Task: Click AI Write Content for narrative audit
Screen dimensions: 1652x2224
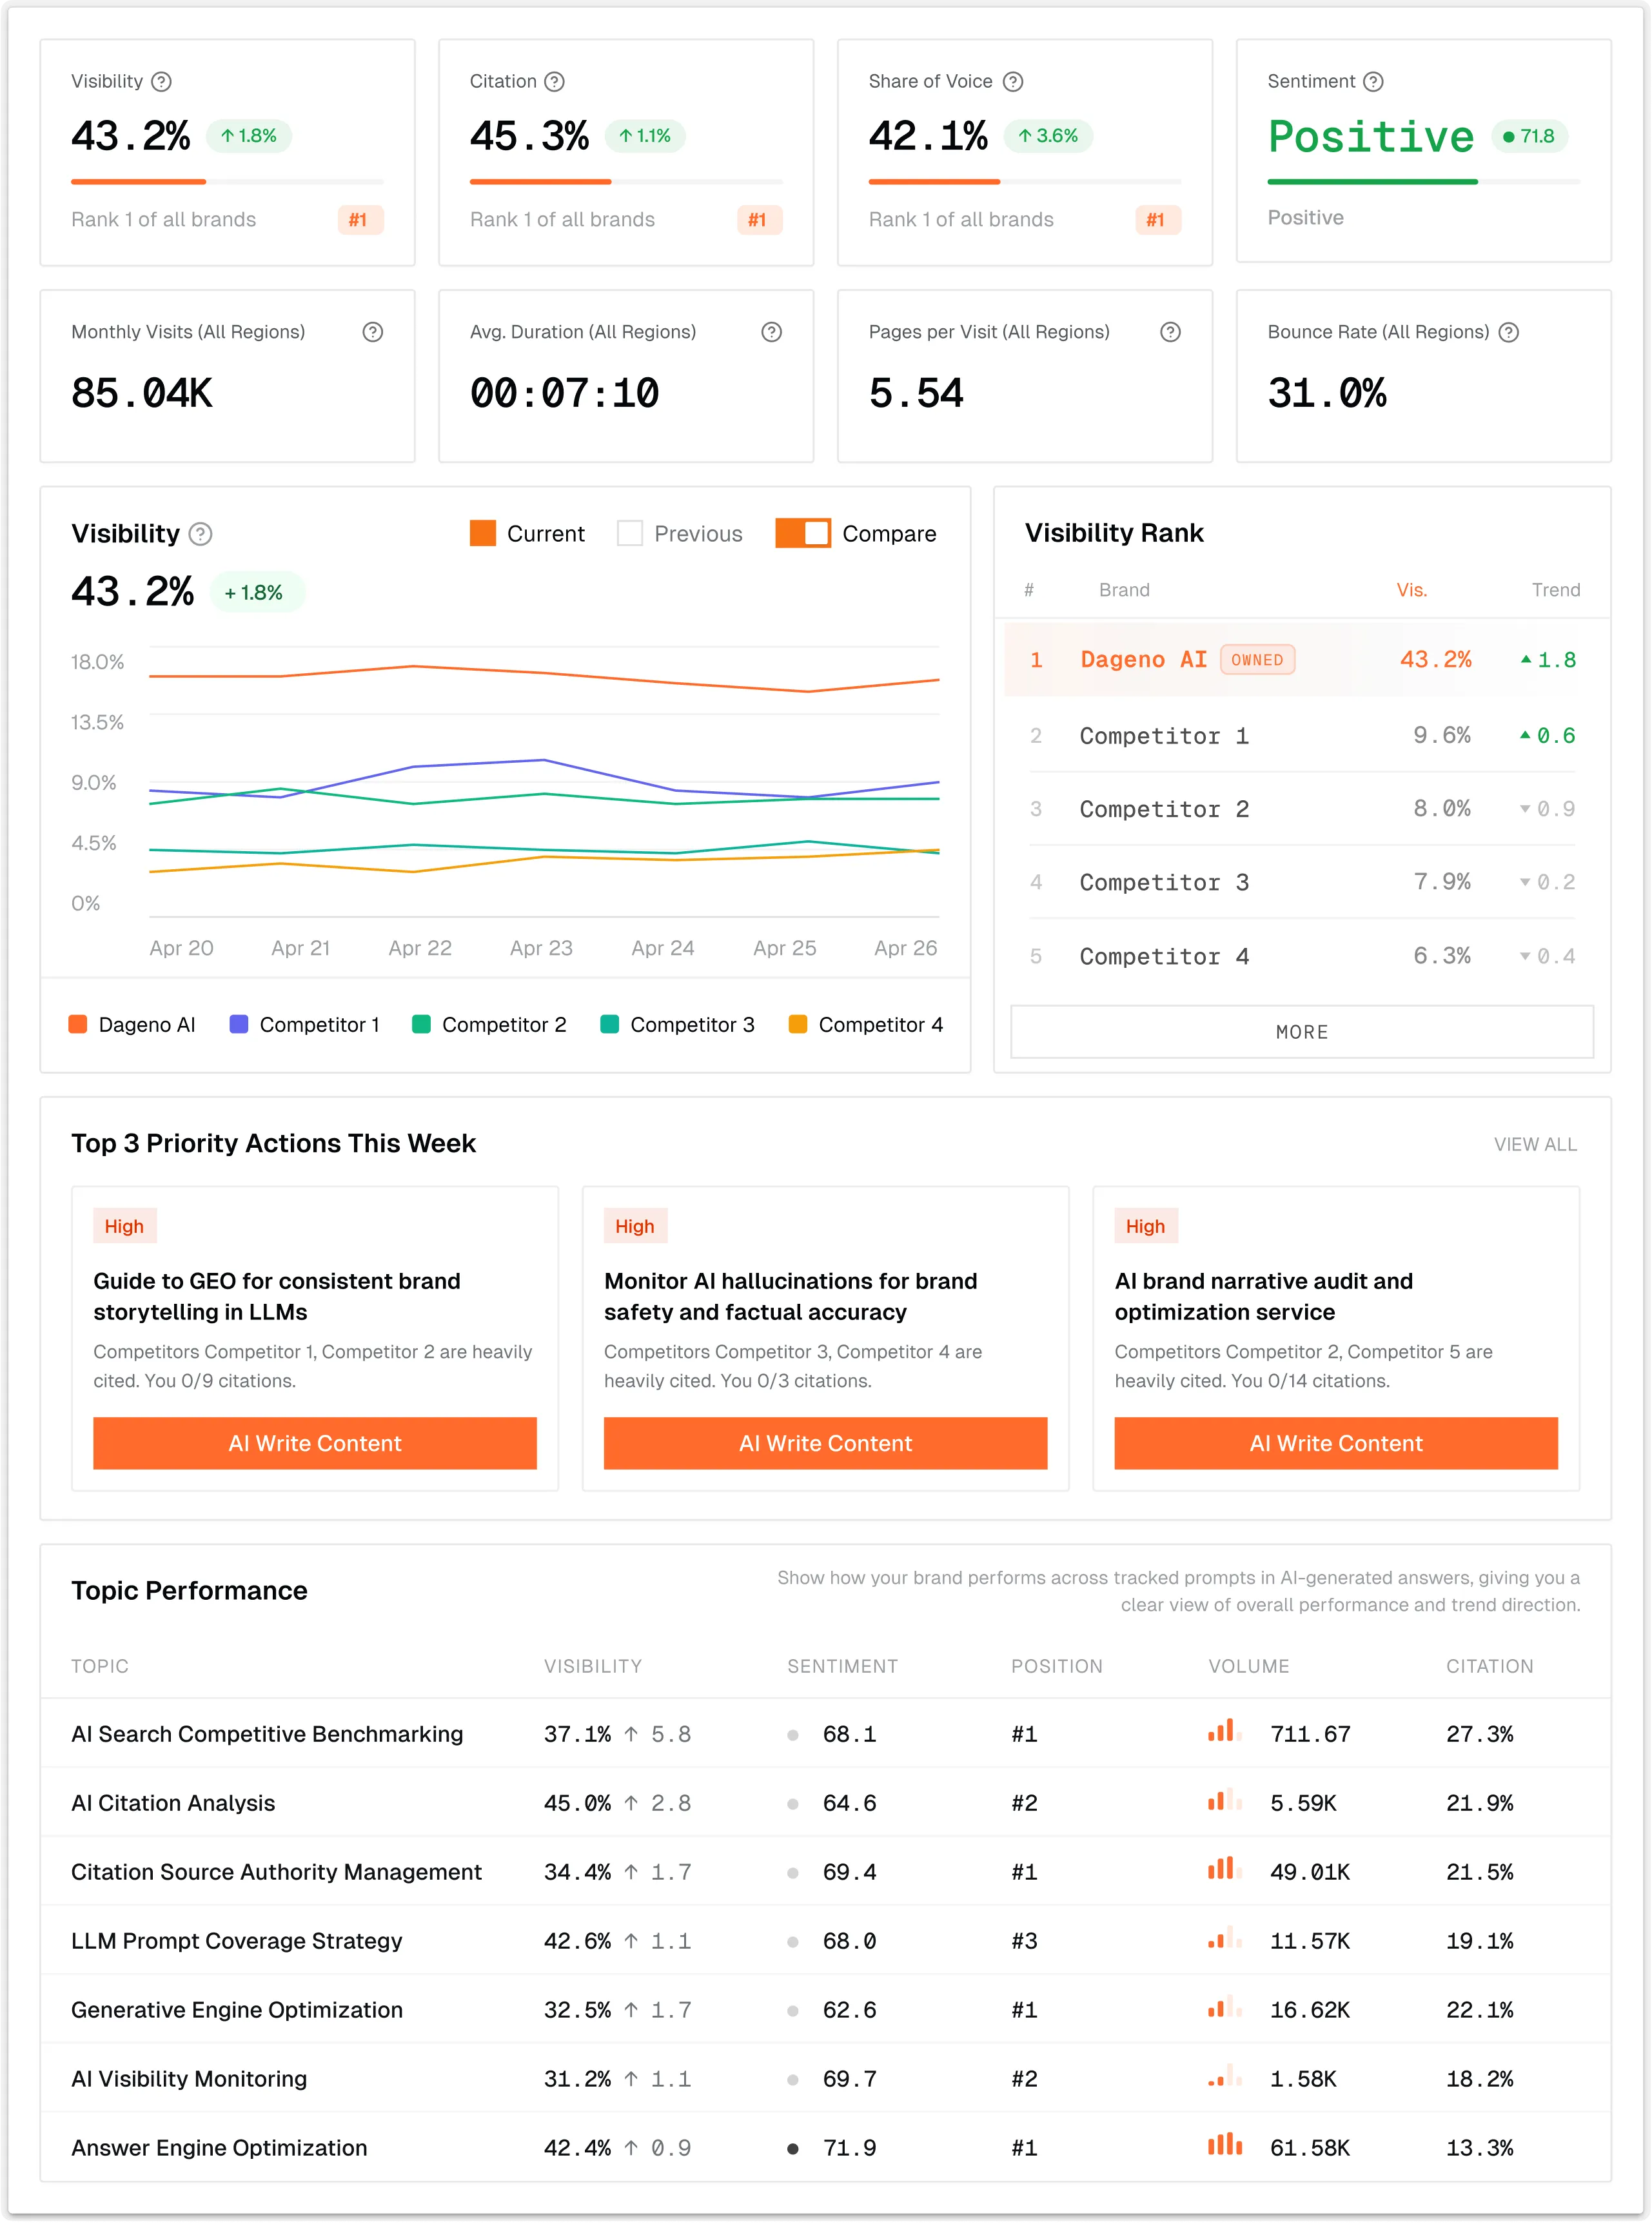Action: point(1336,1443)
